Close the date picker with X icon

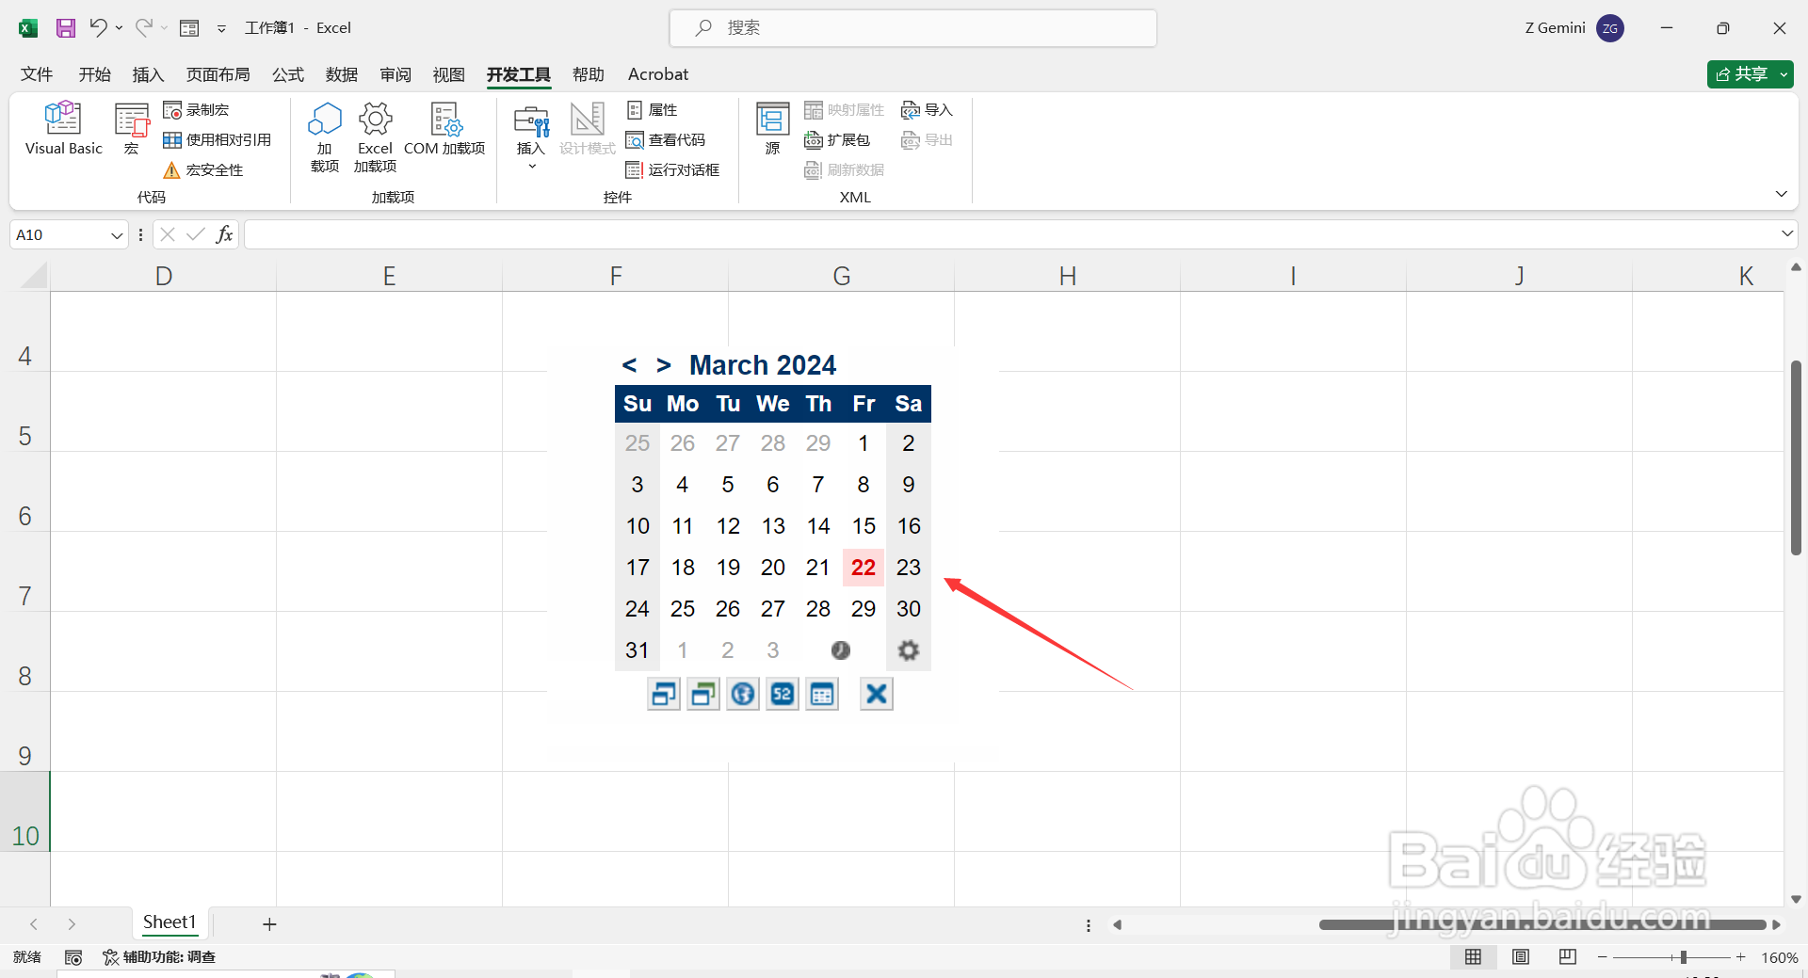point(877,695)
